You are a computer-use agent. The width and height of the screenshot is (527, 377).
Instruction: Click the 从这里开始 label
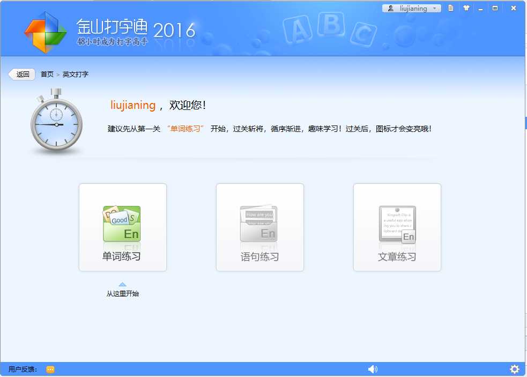(x=123, y=293)
